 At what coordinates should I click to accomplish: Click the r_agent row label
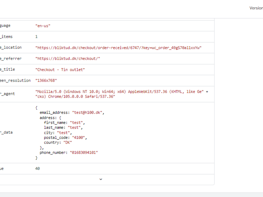pos(7,94)
